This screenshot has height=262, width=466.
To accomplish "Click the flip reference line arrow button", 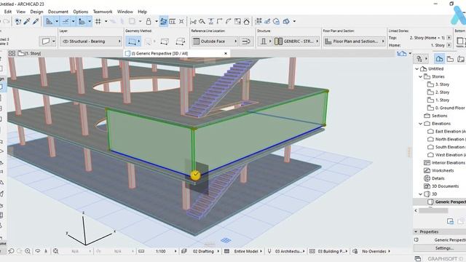I will 246,41.
